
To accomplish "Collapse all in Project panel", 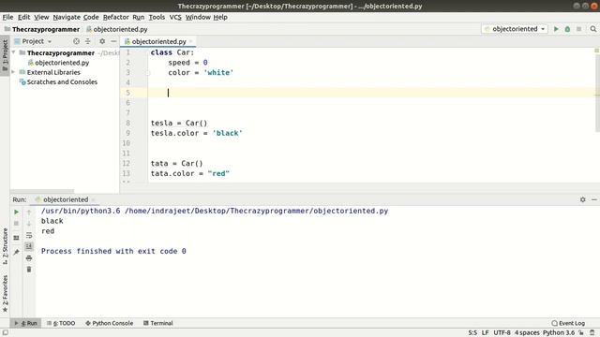I will pos(87,41).
